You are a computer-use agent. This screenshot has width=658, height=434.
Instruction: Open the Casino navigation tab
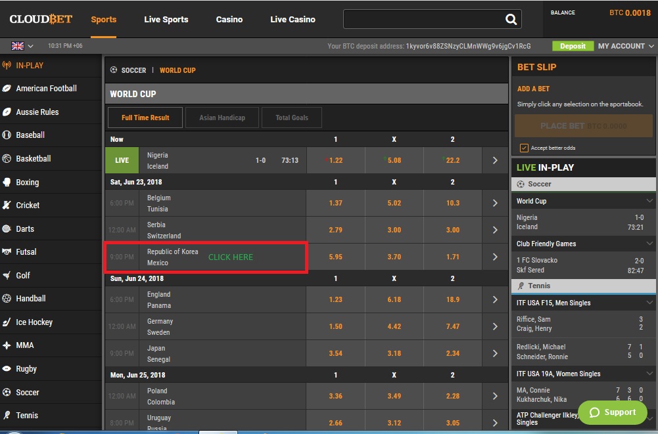(229, 19)
